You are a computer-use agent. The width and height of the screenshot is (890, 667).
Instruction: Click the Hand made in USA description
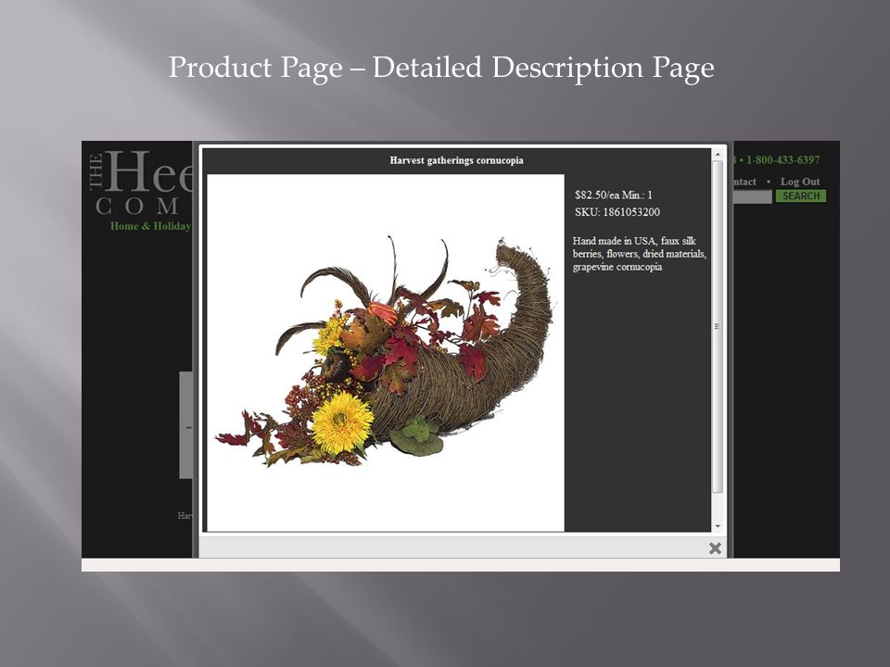[639, 254]
